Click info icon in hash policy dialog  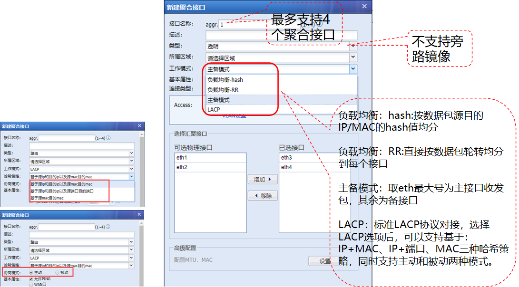tap(108, 138)
